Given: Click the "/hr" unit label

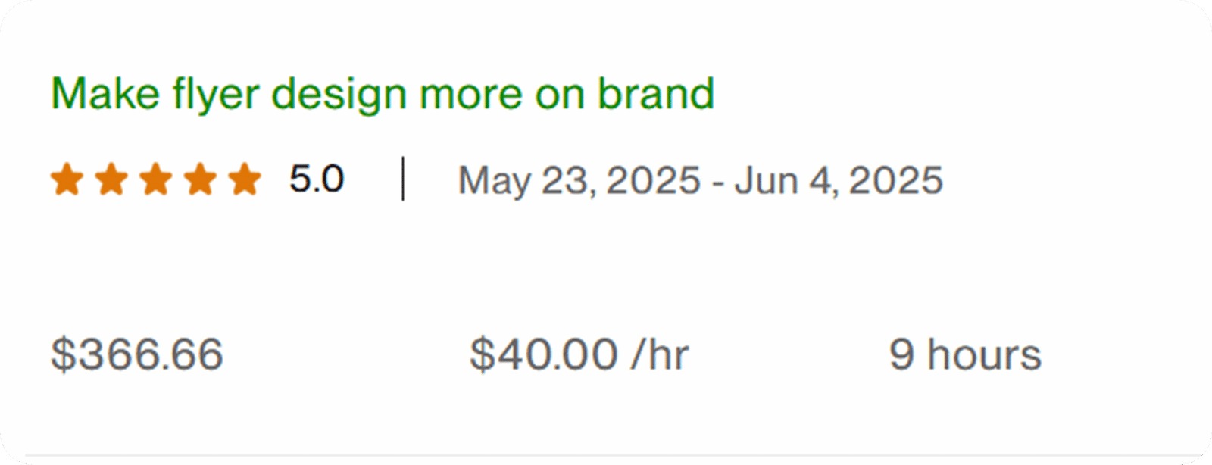Looking at the screenshot, I should [659, 354].
